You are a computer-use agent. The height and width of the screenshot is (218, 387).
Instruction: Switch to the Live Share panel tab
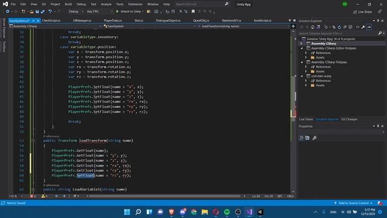coord(306,119)
